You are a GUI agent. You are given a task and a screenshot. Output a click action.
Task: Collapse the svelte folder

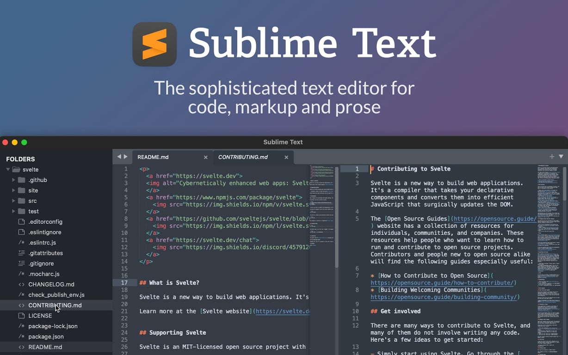pos(7,169)
